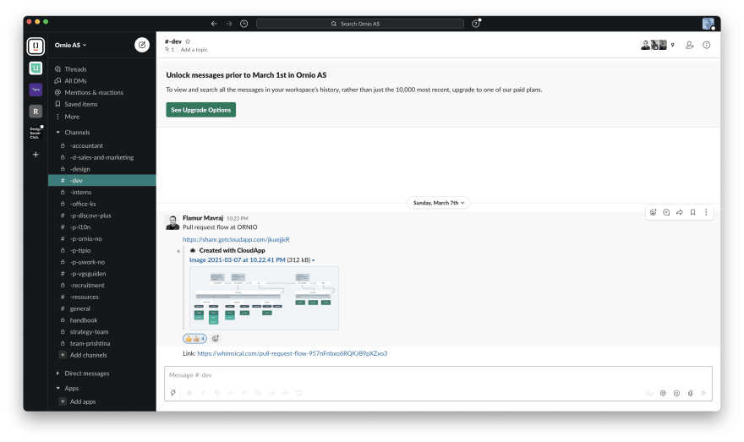Click Add channels in sidebar
Screen dimensions: 744x442
click(x=88, y=355)
